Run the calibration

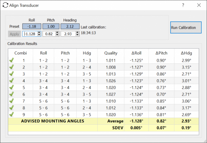point(186,27)
